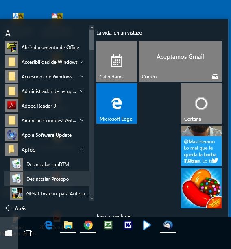Open the Calendario tile
The image size is (231, 249).
117,61
